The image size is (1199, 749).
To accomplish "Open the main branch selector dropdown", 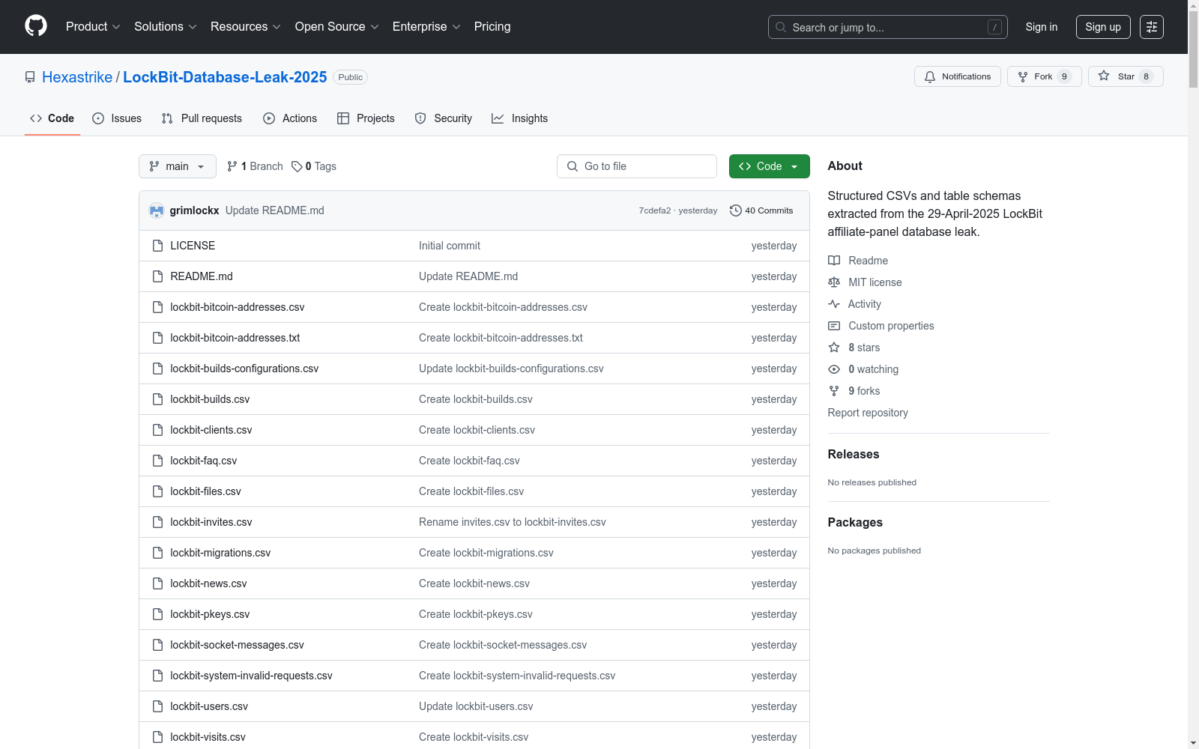I will click(x=178, y=166).
